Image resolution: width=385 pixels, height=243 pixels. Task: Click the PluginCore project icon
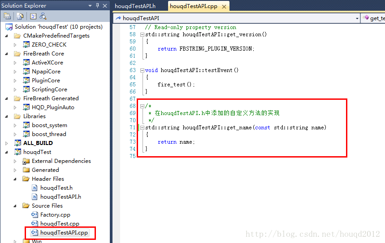26,81
